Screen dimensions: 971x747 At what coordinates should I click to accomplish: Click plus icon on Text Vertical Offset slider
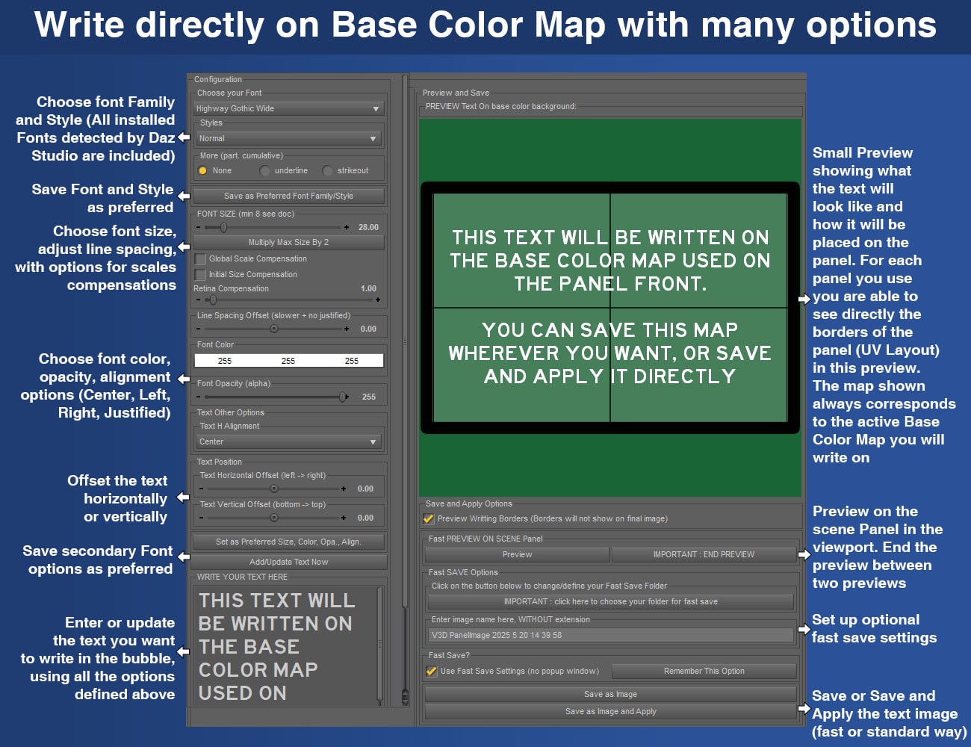pyautogui.click(x=344, y=518)
